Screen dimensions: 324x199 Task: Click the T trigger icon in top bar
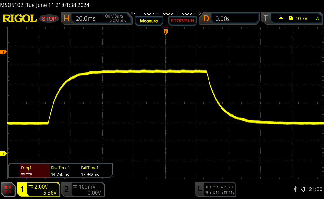(266, 19)
